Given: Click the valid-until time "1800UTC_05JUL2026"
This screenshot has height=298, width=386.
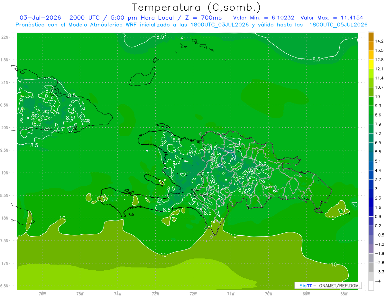Looking at the screenshot, I should [338, 25].
